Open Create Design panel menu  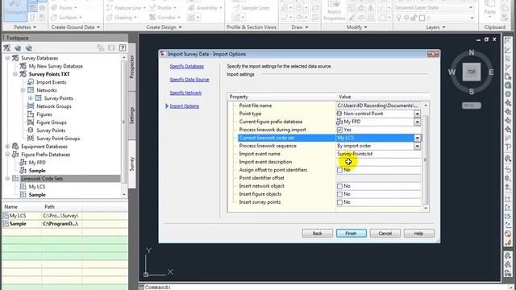click(x=164, y=27)
